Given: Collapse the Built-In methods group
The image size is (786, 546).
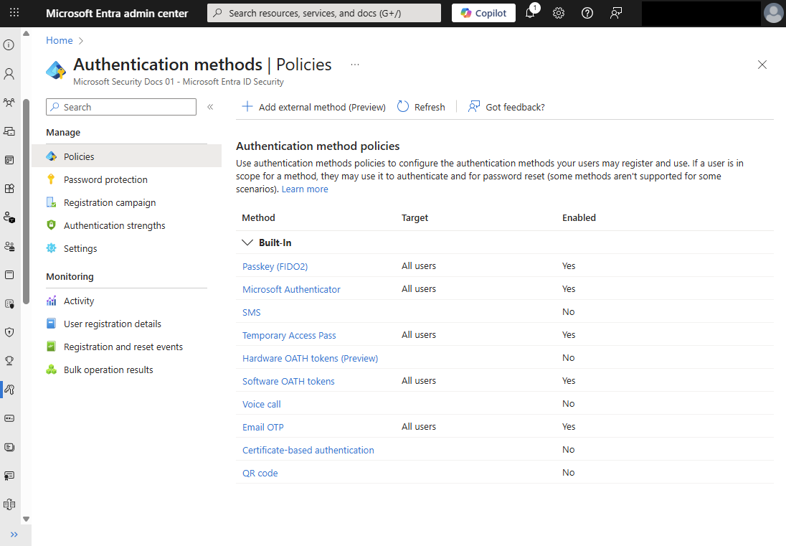Looking at the screenshot, I should [x=247, y=242].
